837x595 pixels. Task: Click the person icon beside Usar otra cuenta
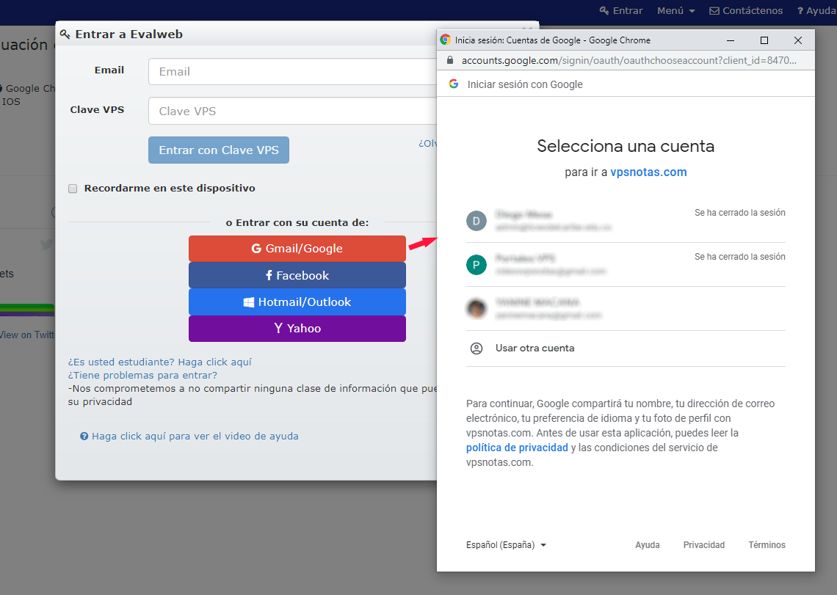tap(477, 348)
